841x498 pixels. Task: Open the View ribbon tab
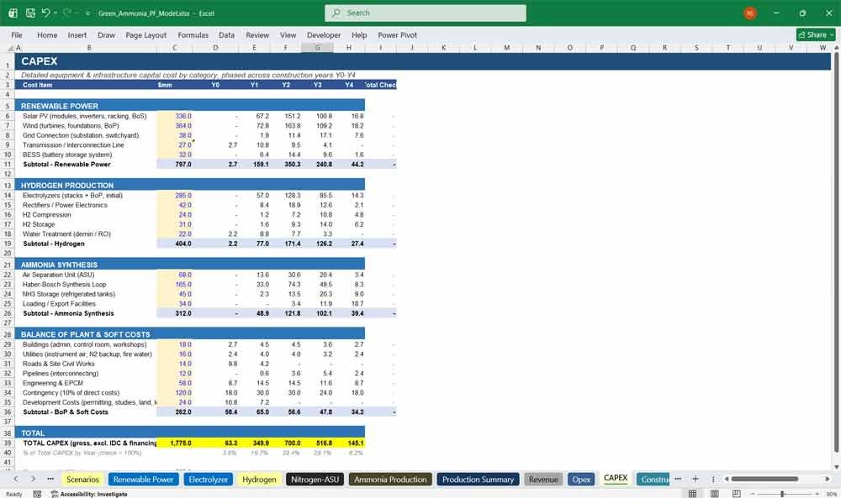click(x=288, y=34)
